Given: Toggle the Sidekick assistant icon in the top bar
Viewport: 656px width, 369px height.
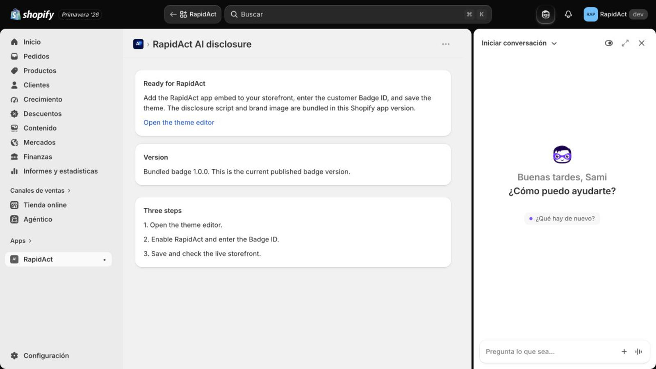Looking at the screenshot, I should (546, 14).
